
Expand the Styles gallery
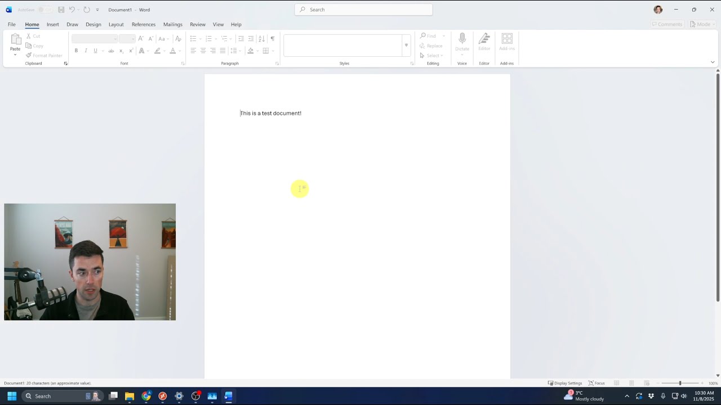click(x=406, y=46)
